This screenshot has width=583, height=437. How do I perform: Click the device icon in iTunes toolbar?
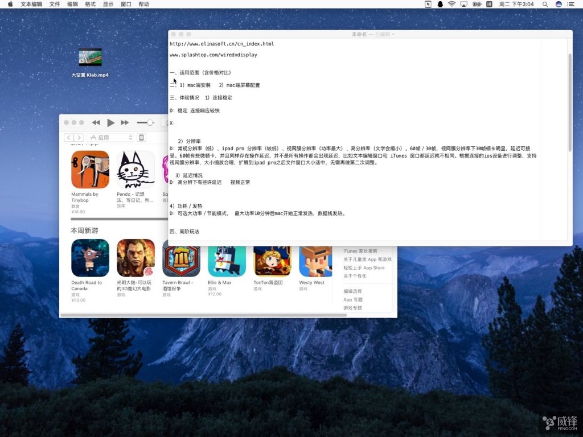click(141, 138)
